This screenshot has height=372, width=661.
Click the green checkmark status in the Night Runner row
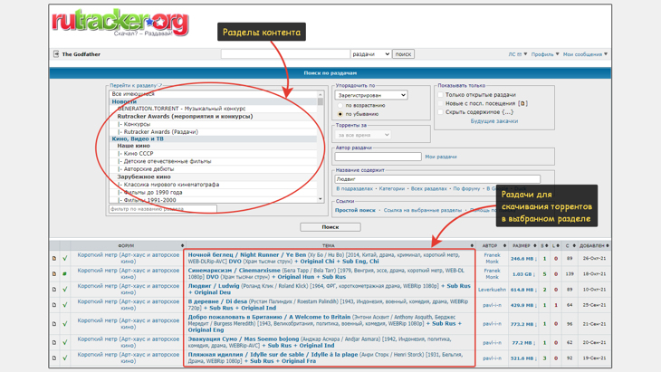click(65, 258)
